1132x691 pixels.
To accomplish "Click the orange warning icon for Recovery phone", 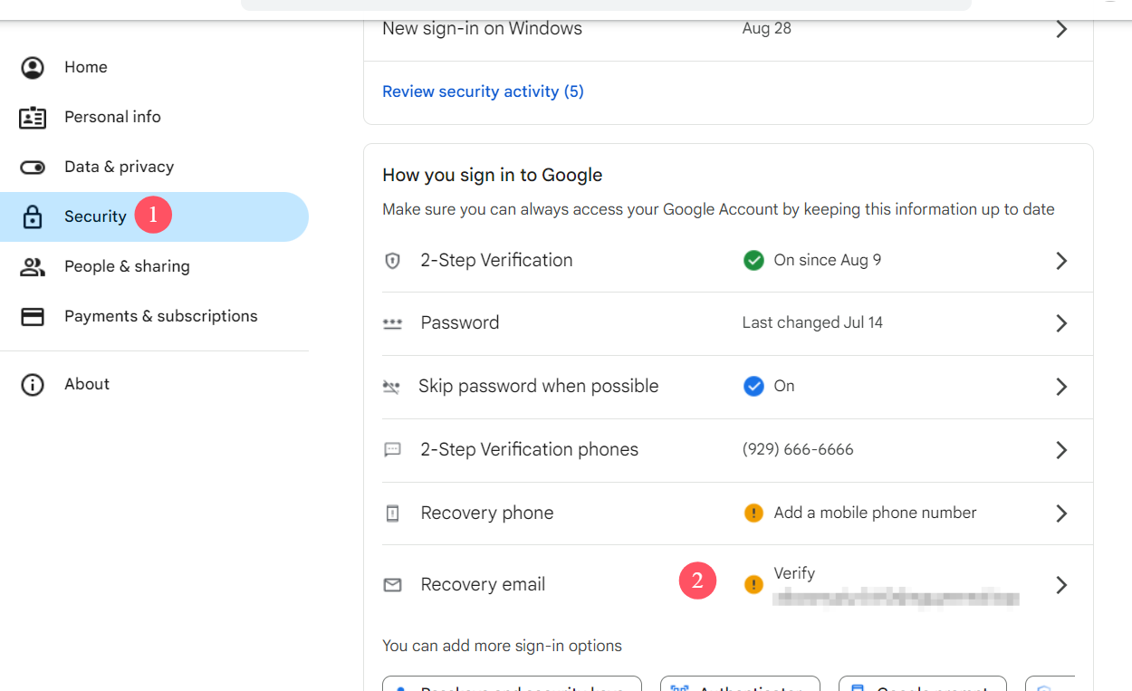I will [x=753, y=513].
